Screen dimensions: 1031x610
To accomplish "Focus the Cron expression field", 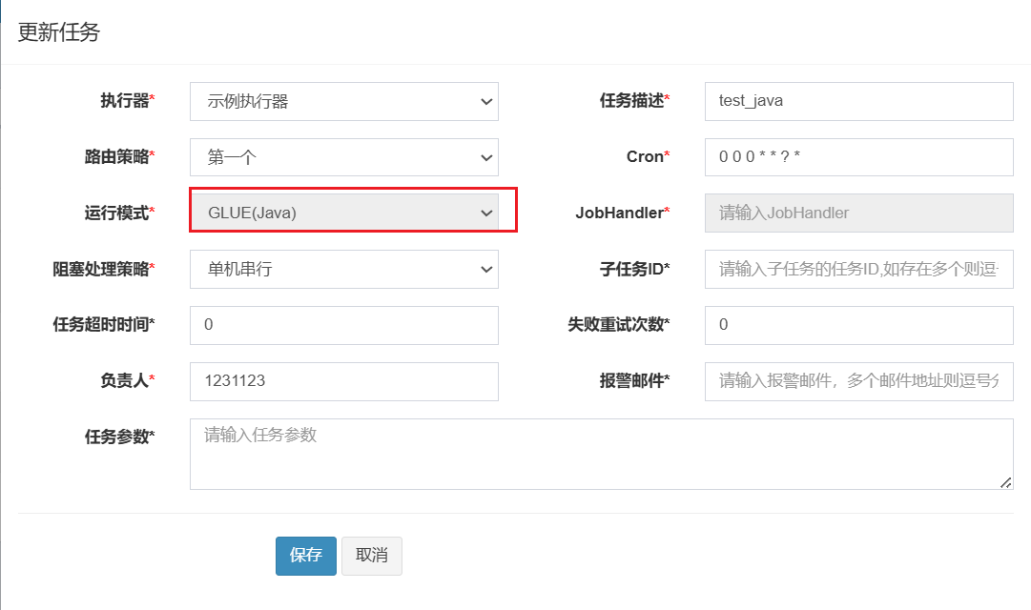I will coord(858,157).
